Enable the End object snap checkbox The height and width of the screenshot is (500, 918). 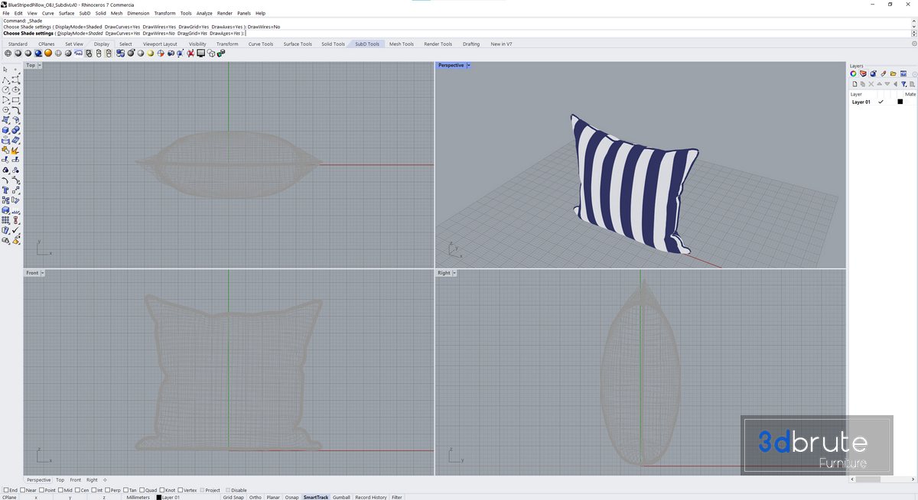pyautogui.click(x=6, y=490)
